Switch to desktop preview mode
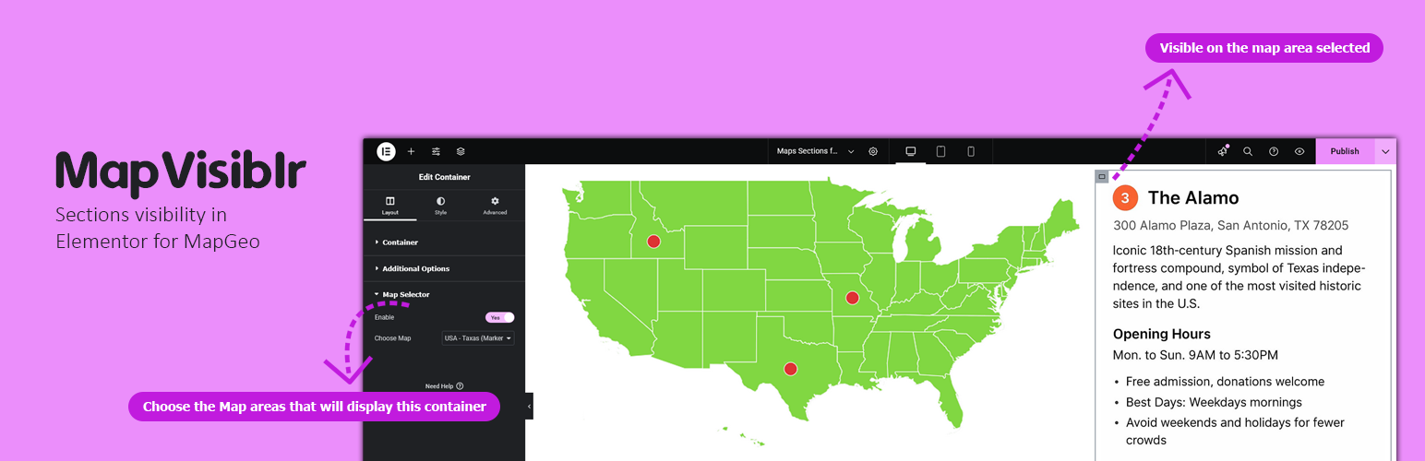This screenshot has height=461, width=1425. tap(910, 151)
